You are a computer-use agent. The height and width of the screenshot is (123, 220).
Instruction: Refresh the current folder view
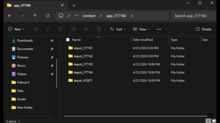48,16
